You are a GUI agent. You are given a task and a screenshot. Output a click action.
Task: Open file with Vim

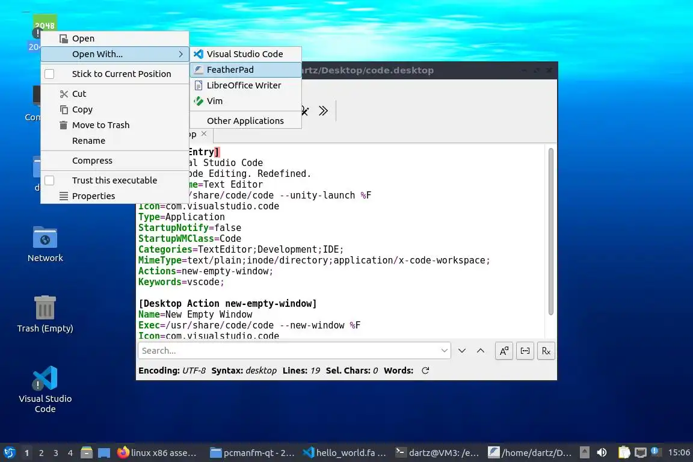pyautogui.click(x=245, y=101)
